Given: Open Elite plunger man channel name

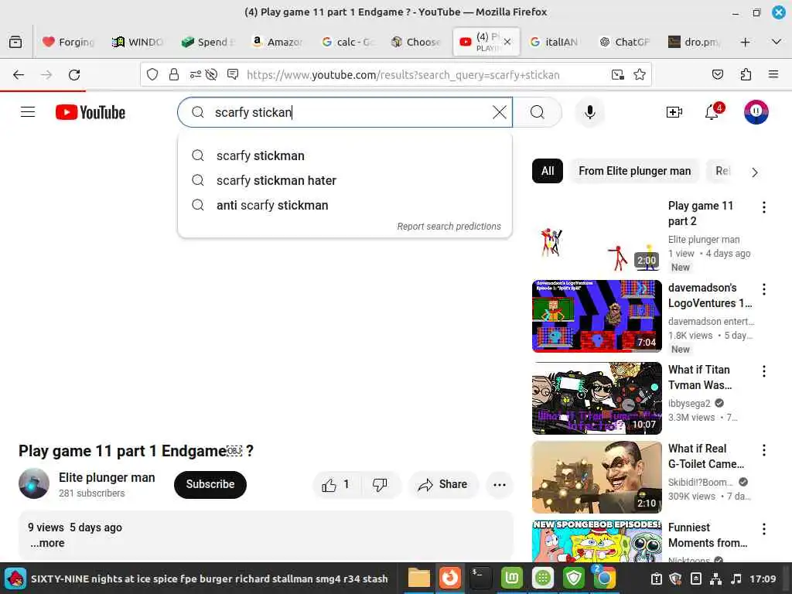Looking at the screenshot, I should pyautogui.click(x=107, y=477).
